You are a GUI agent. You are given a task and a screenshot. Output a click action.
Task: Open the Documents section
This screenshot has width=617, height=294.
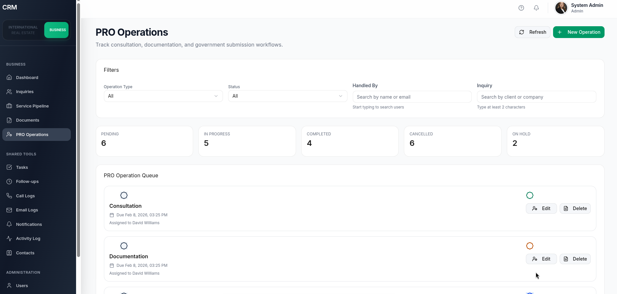tap(36, 120)
